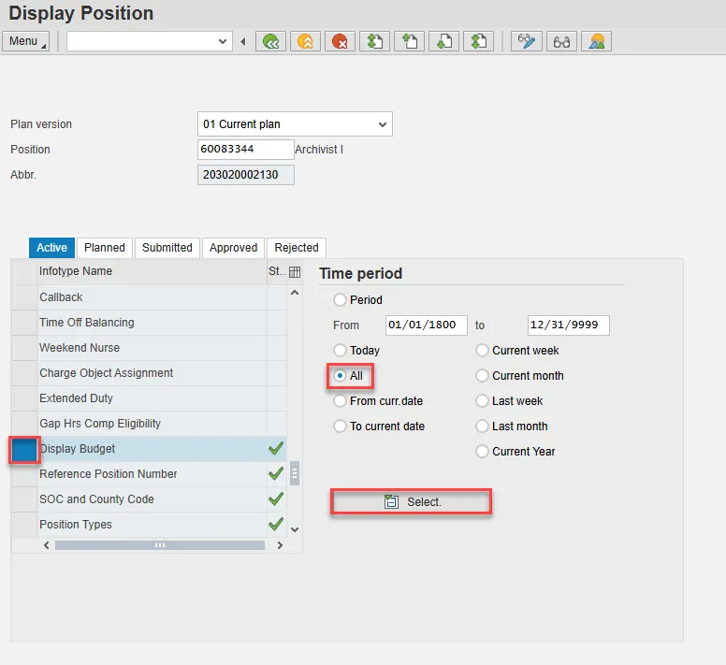Click the status check for Position Types
Viewport: 726px width, 665px height.
[x=276, y=524]
